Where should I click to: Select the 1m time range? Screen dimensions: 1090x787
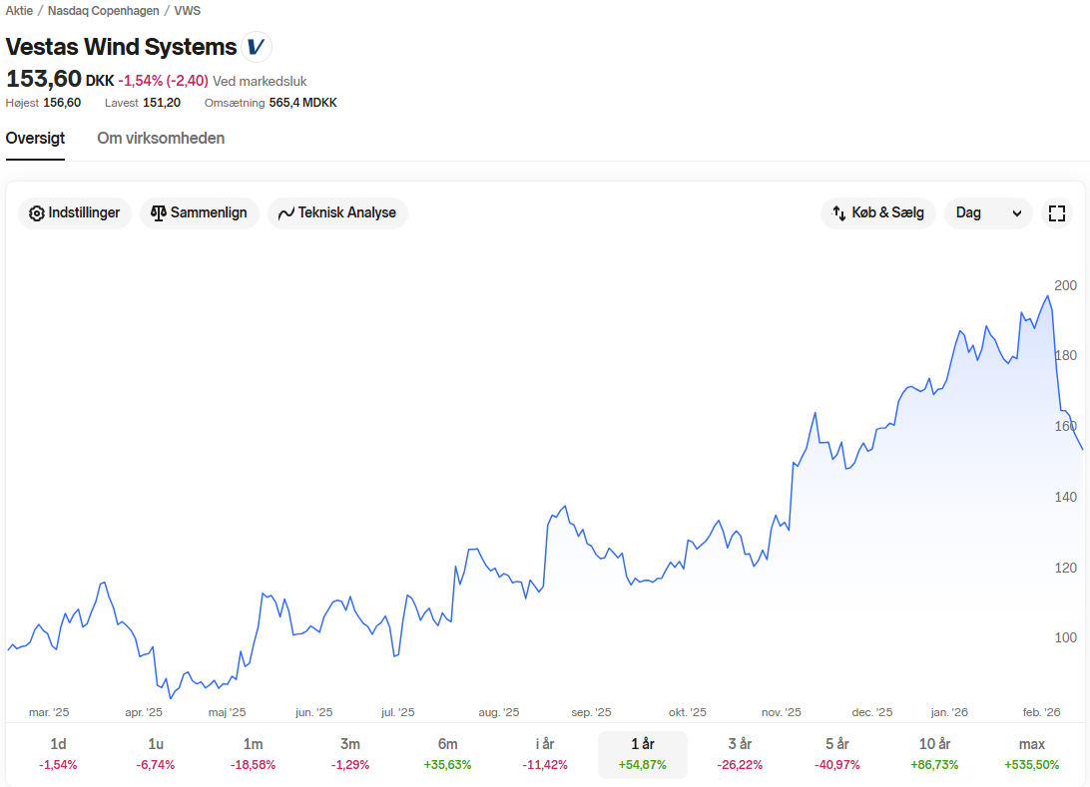click(x=254, y=754)
